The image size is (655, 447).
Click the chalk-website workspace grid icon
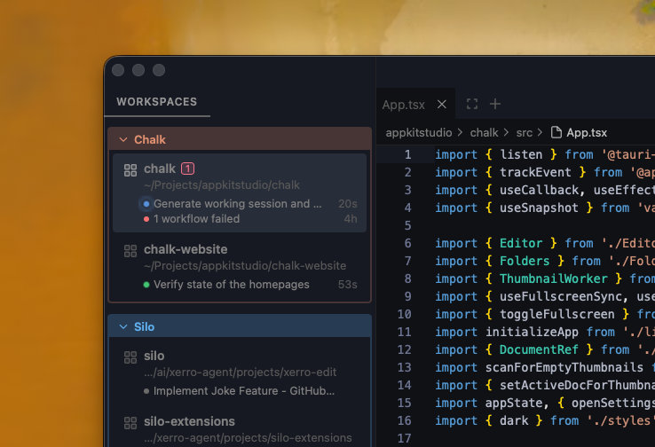130,251
